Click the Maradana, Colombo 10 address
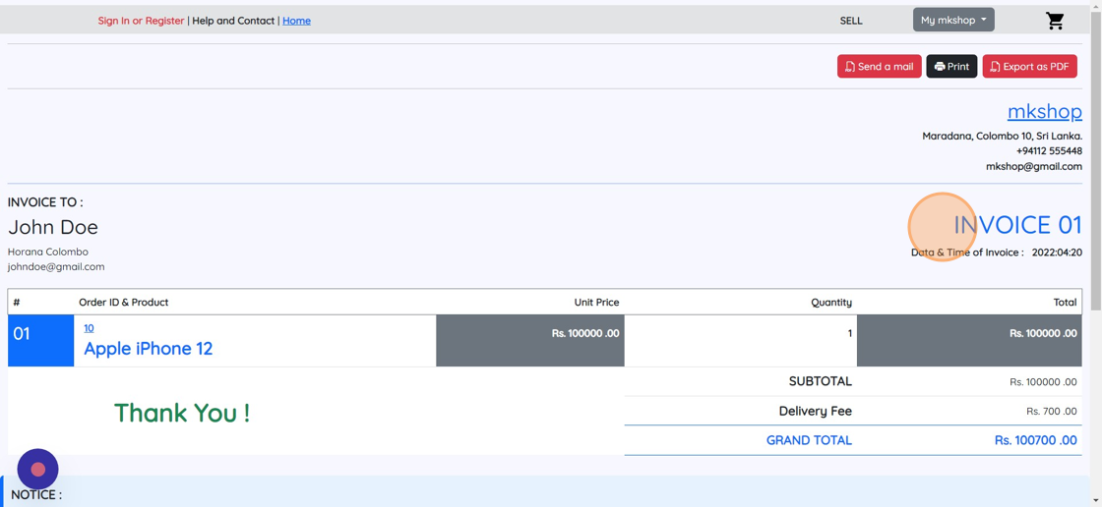The height and width of the screenshot is (507, 1102). (x=1003, y=136)
